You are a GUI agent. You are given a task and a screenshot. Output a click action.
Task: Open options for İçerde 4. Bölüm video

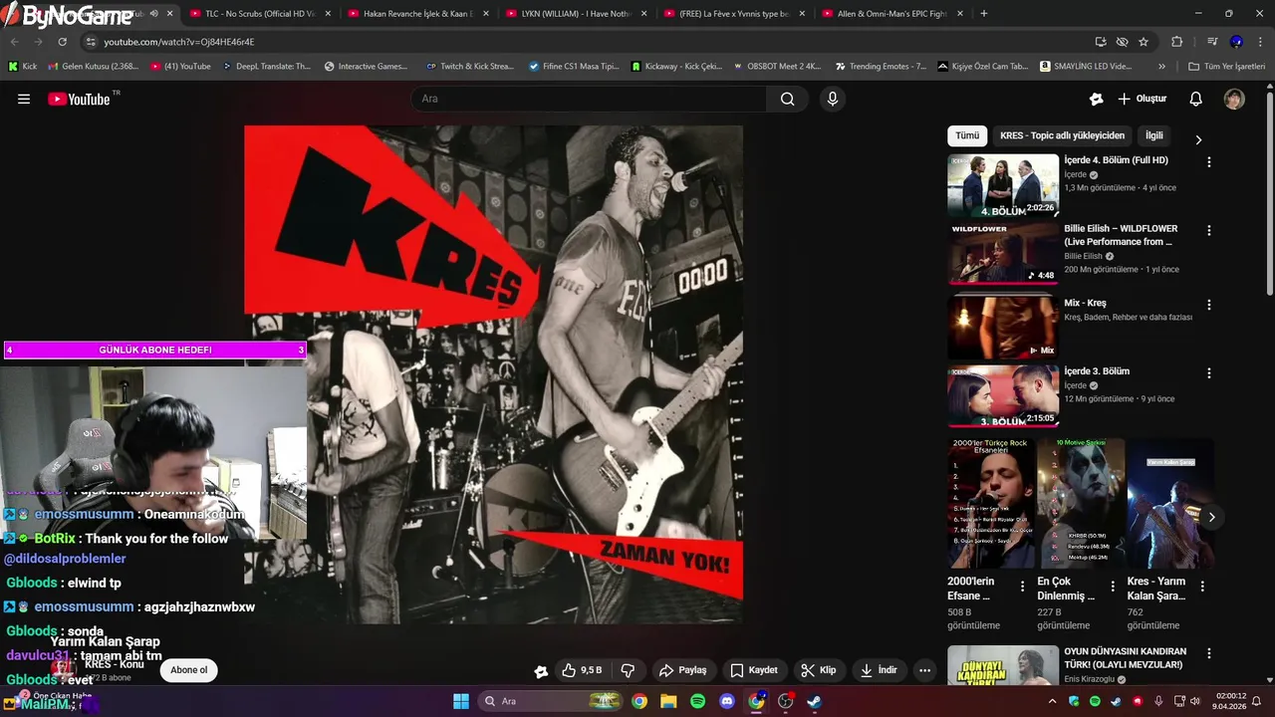[x=1209, y=161]
